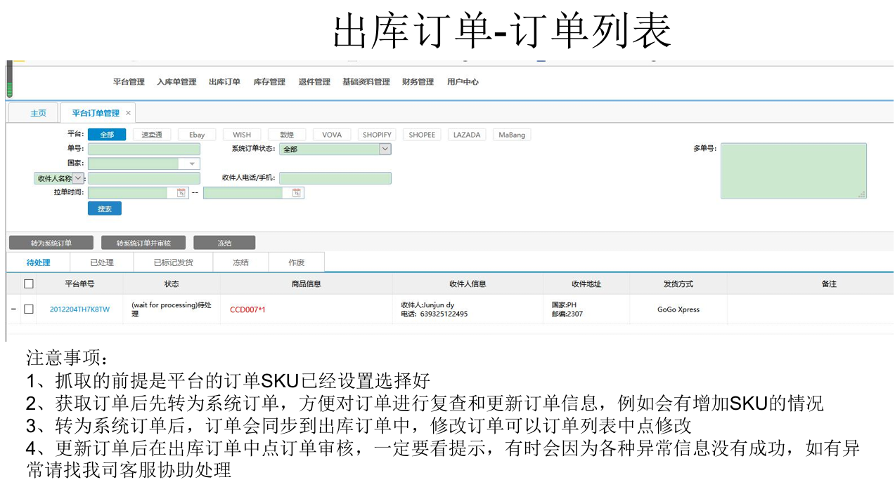The image size is (895, 501).
Task: Check the 2012204TH7K8TW order row checkbox
Action: tap(29, 309)
